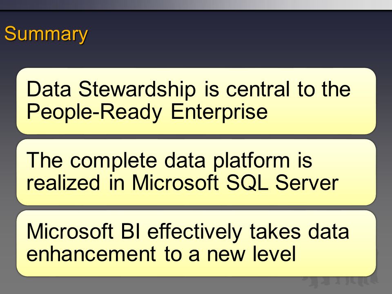Select the Microsoft BI effectively box
Image resolution: width=392 pixels, height=294 pixels.
tap(196, 243)
